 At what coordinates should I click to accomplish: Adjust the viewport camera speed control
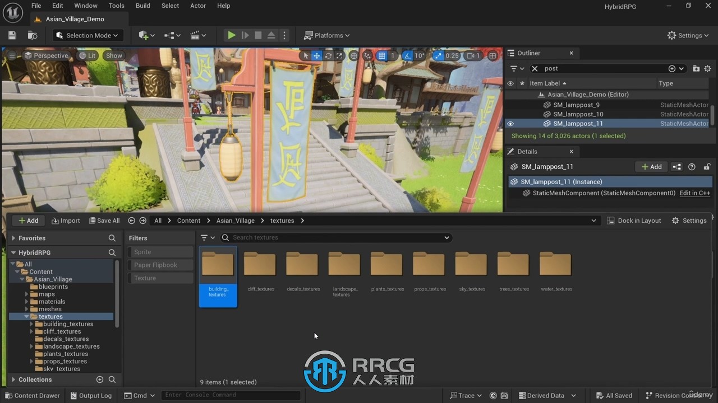click(x=473, y=55)
